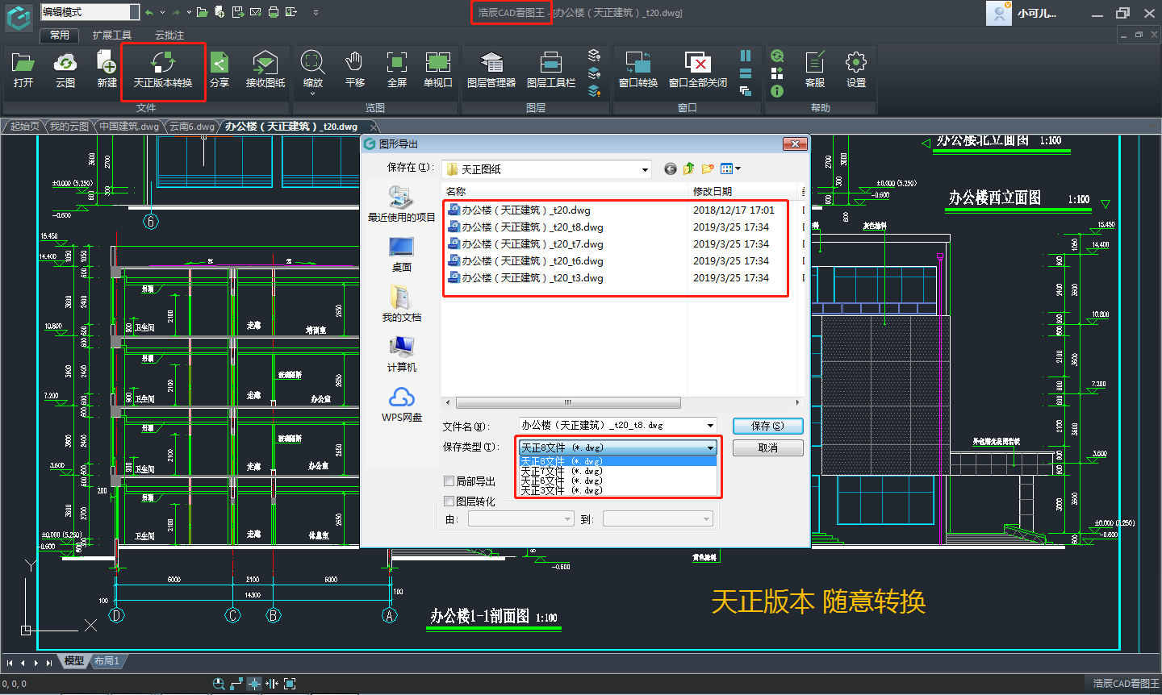Click the status bar magnifier zoom icon

click(219, 683)
